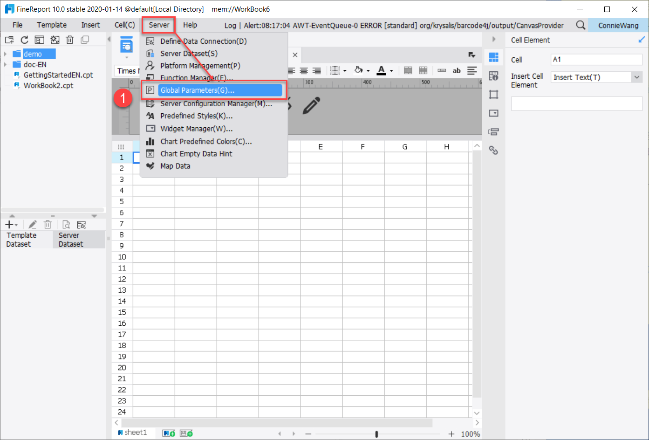
Task: Click the Global Parameters P icon
Action: pyautogui.click(x=150, y=90)
